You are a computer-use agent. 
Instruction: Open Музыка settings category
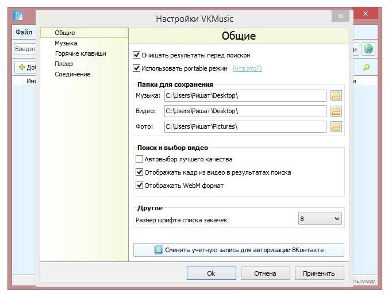pyautogui.click(x=66, y=43)
